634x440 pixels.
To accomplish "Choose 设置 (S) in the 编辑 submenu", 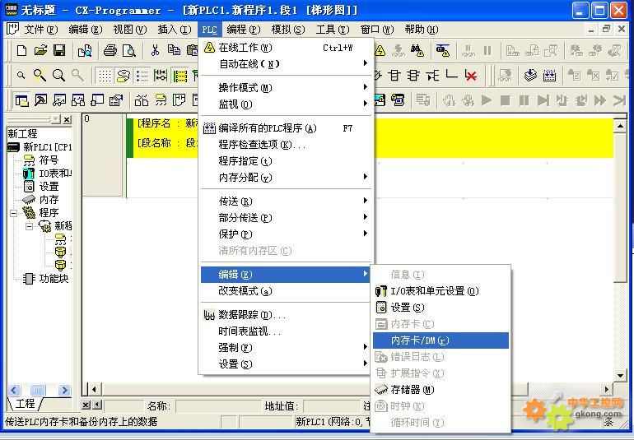I will [441, 308].
